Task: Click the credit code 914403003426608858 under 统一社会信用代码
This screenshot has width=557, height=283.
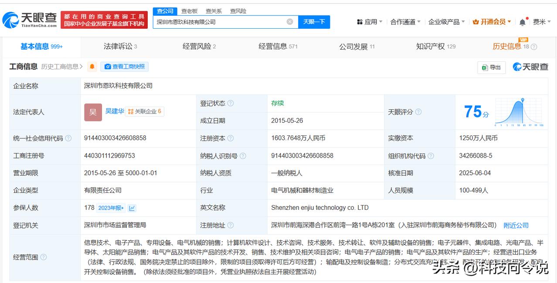Action: pos(115,138)
